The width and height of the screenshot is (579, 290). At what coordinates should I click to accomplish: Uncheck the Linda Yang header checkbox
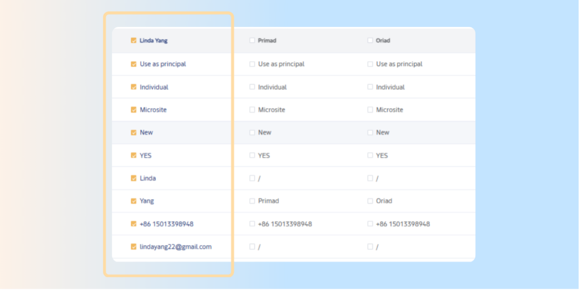coord(133,41)
